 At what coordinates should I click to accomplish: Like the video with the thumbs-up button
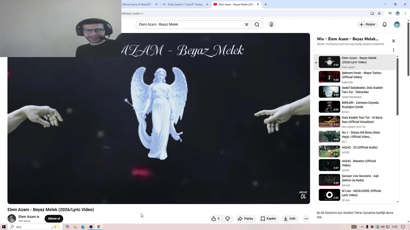tap(215, 218)
